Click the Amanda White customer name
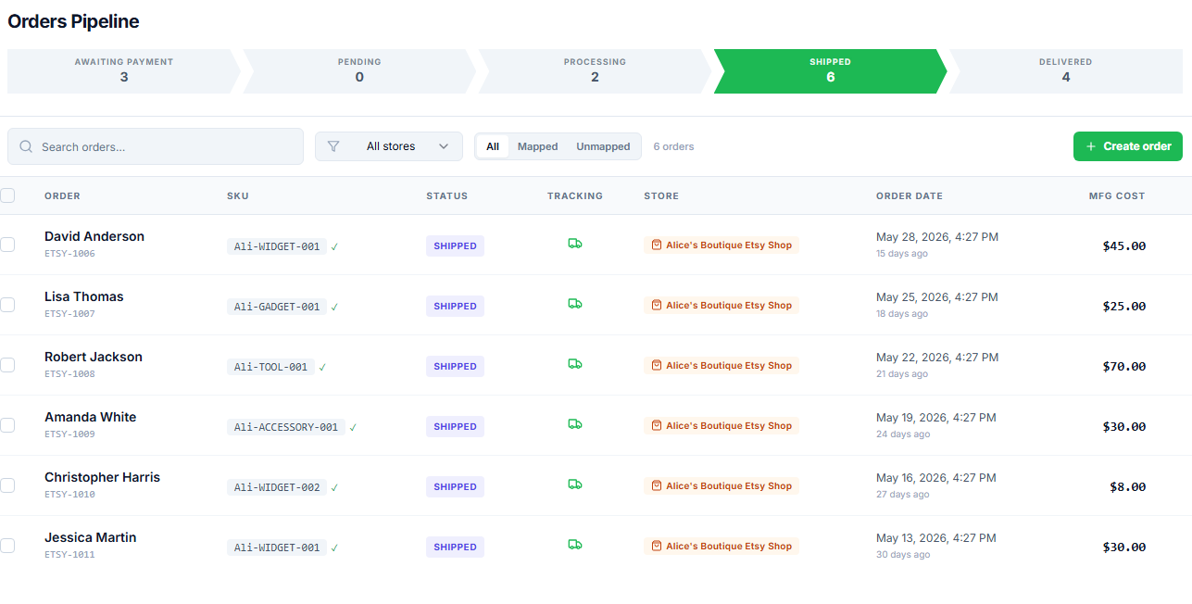1192x604 pixels. [91, 417]
